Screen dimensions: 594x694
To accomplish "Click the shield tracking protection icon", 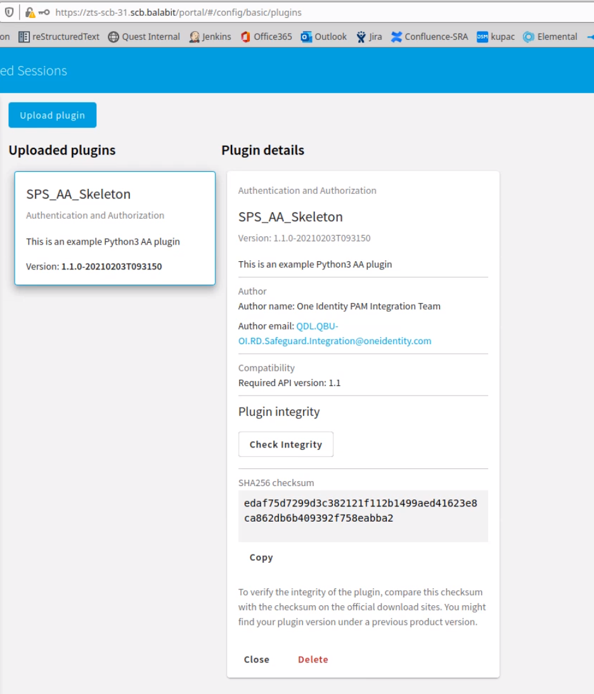I will tap(9, 13).
